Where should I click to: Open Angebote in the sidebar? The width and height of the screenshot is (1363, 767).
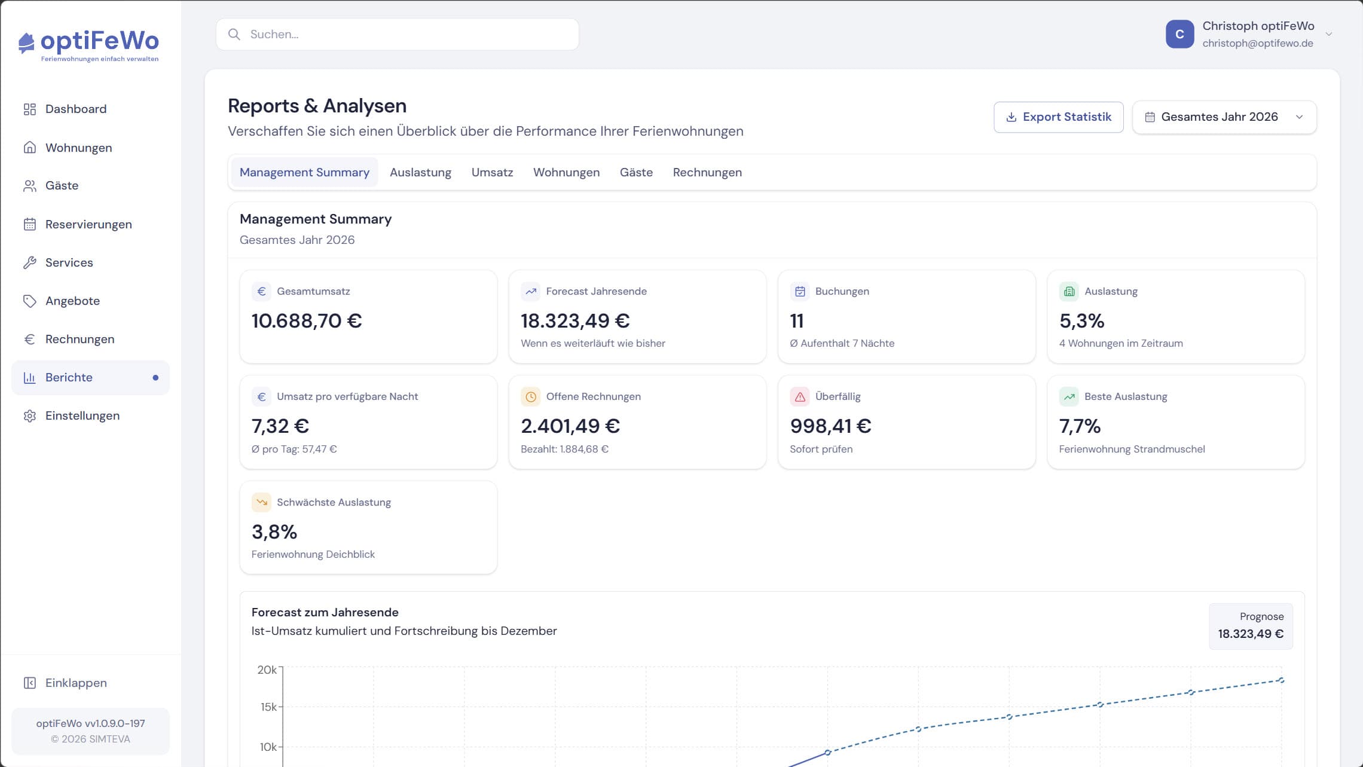(x=91, y=301)
